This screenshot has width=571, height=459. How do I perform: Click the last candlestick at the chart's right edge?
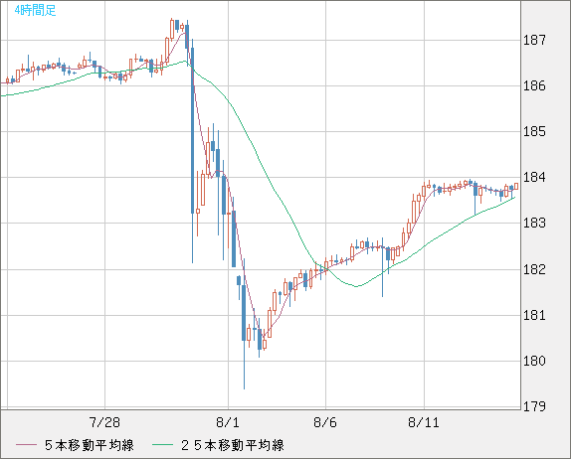[x=516, y=186]
